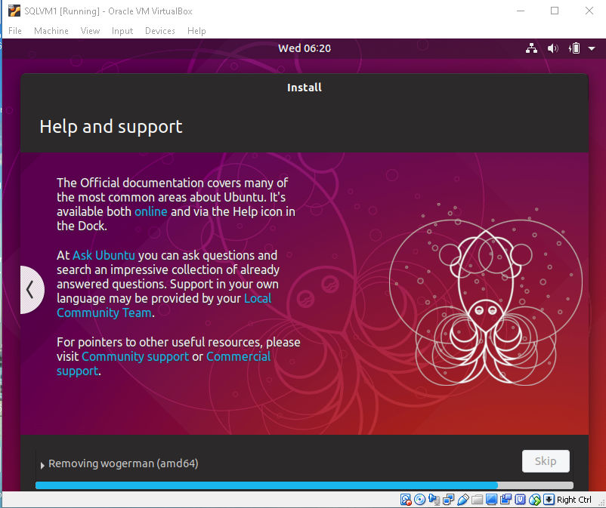Open the Machine menu
The height and width of the screenshot is (508, 606).
pyautogui.click(x=51, y=31)
